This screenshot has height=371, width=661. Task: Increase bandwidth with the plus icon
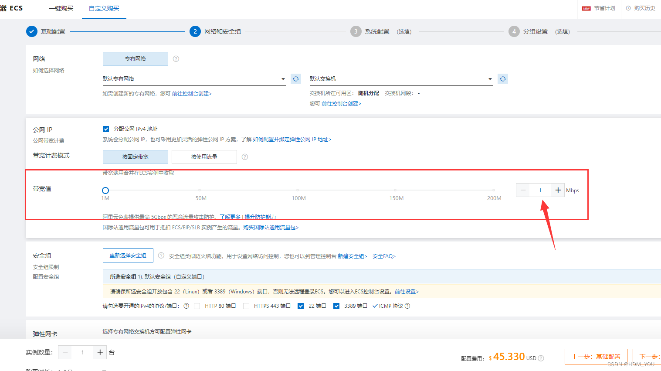tap(558, 190)
